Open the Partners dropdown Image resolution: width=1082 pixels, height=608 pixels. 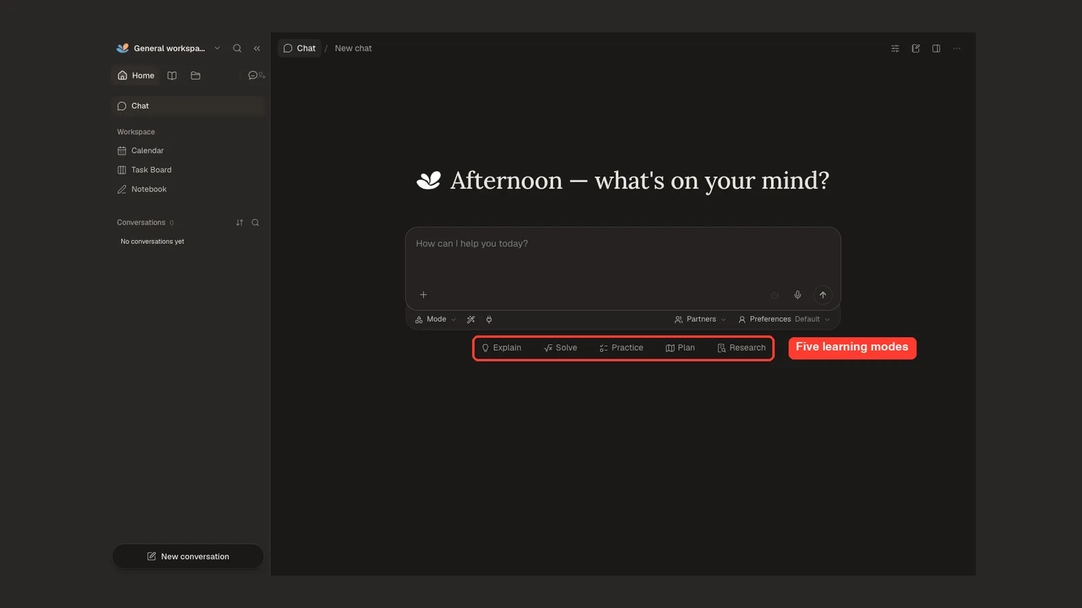pos(700,320)
